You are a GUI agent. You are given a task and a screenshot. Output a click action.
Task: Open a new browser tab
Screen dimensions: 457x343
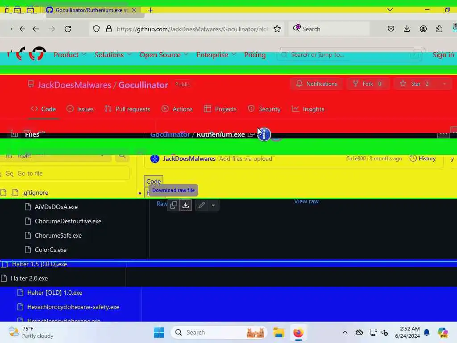point(150,10)
